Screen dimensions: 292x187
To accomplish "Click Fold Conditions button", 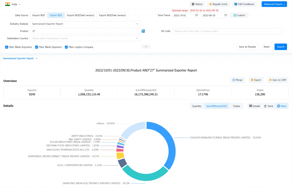I will pyautogui.click(x=244, y=4).
